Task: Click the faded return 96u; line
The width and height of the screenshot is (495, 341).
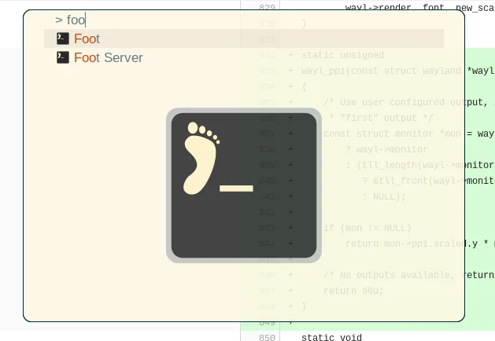Action: (353, 291)
